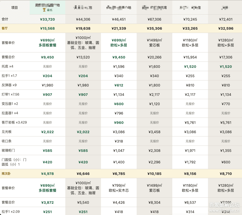Select the 灯带1 ×7.56 row label

pos(10,94)
